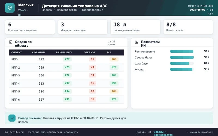Click the РАЗРЕШЕНО column header
The height and width of the screenshot is (136, 218).
(x=64, y=52)
